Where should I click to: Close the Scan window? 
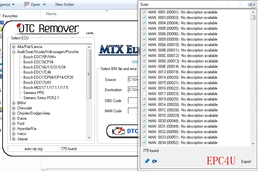[x=254, y=4]
